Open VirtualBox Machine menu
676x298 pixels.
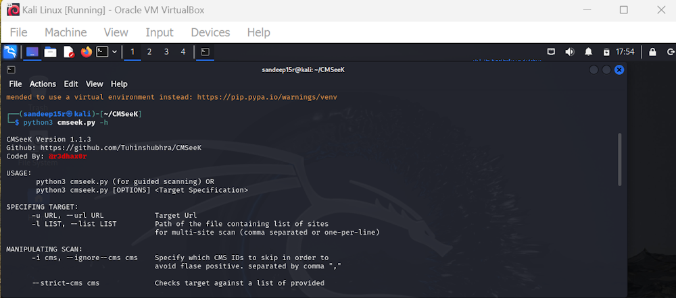[x=66, y=32]
